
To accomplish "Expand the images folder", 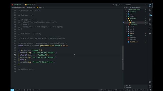I will click(x=135, y=16).
